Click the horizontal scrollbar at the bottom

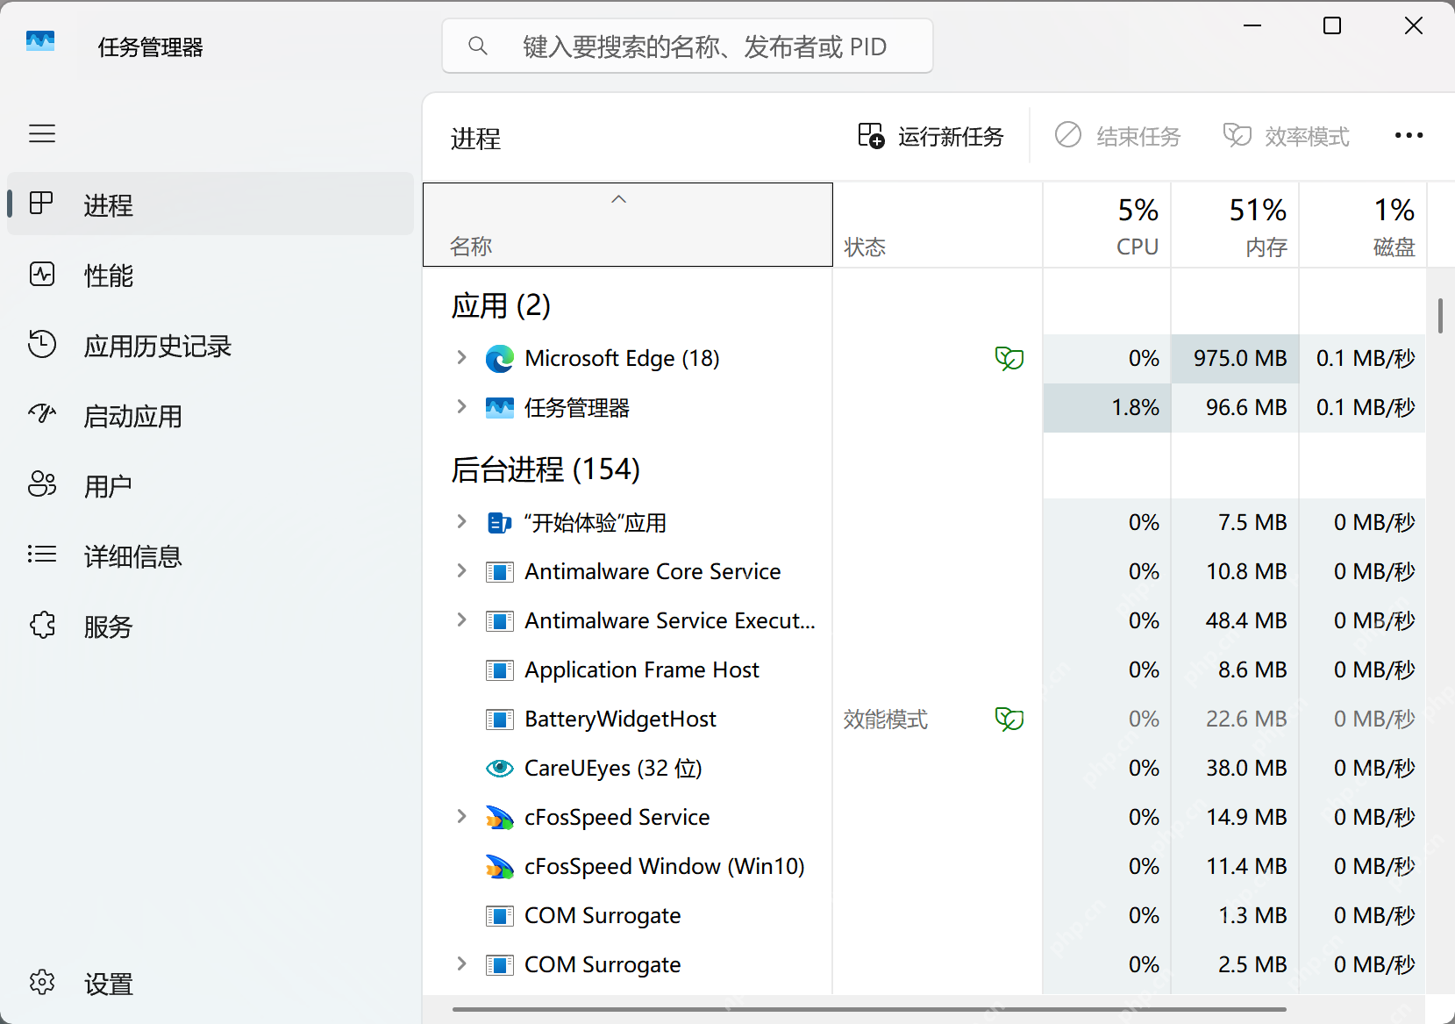(868, 1009)
